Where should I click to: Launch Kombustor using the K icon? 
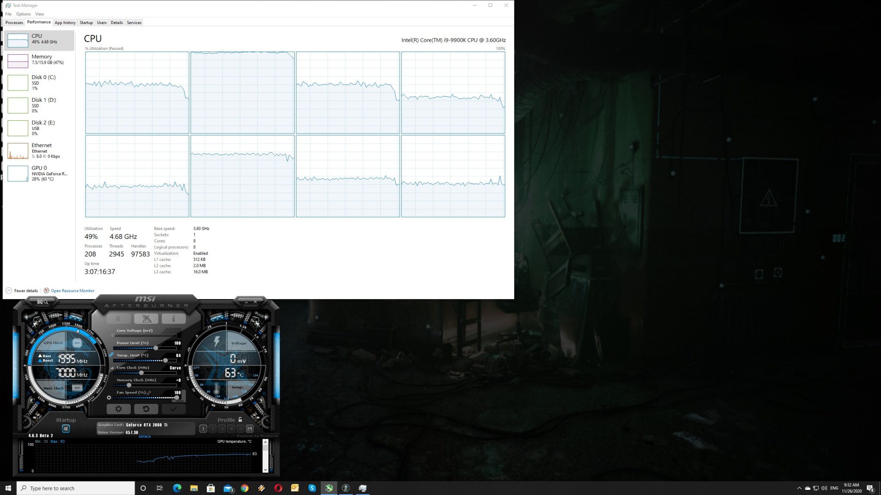(119, 318)
